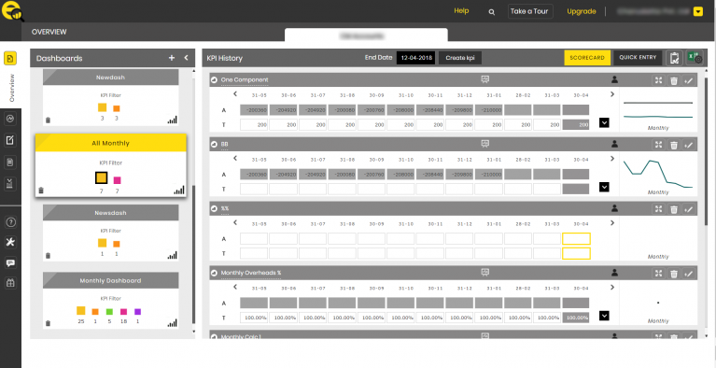The width and height of the screenshot is (716, 368).
Task: Click the End Date field 12-04-2018
Action: click(x=415, y=58)
